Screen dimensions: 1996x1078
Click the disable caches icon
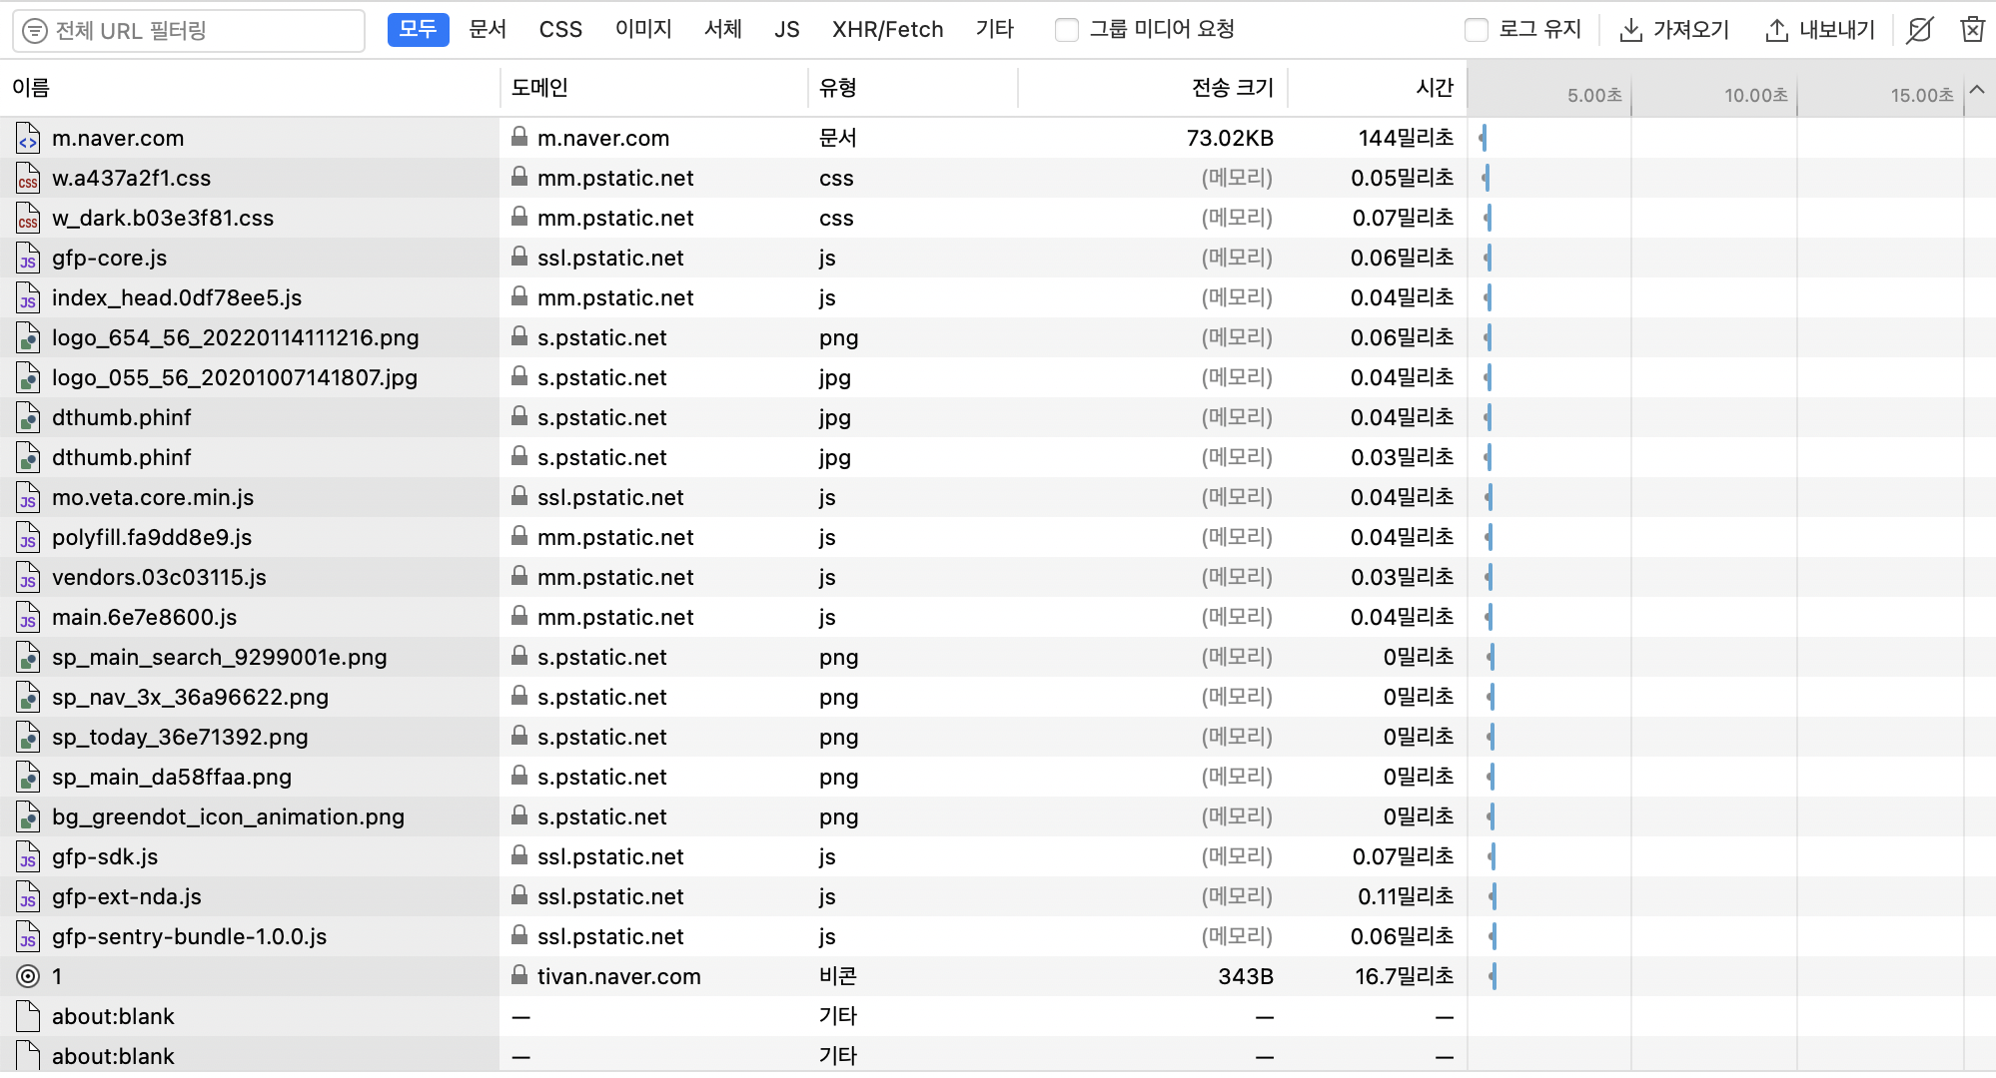(1919, 30)
